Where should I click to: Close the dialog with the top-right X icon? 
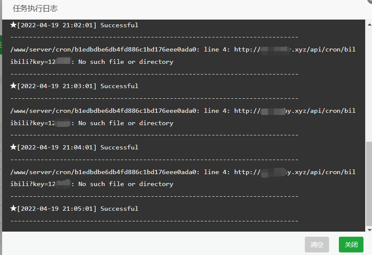coord(370,1)
